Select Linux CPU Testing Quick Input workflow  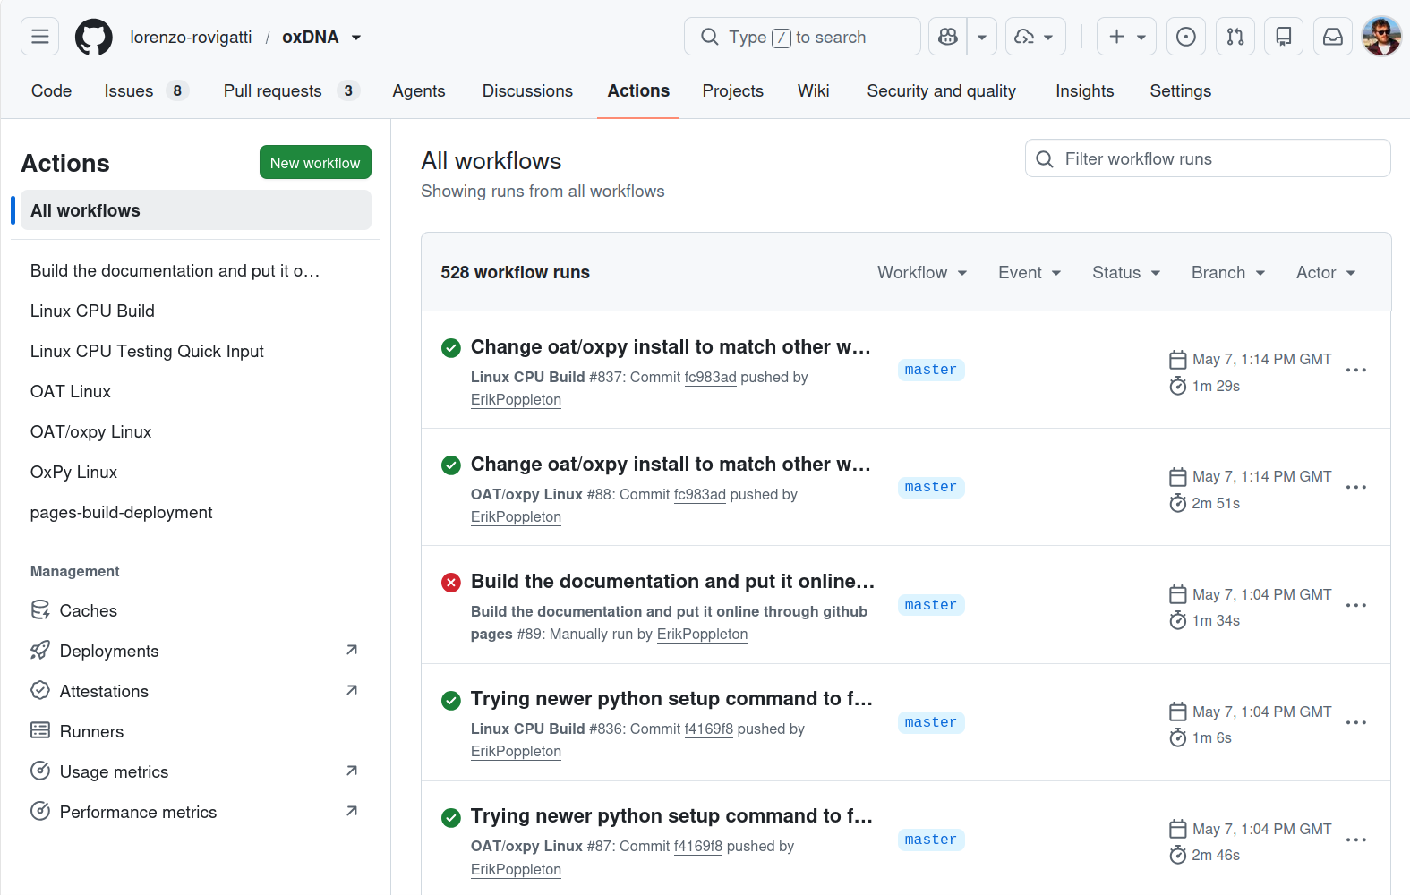pyautogui.click(x=196, y=351)
